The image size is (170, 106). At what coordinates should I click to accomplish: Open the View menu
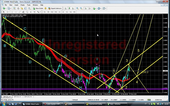11,5
